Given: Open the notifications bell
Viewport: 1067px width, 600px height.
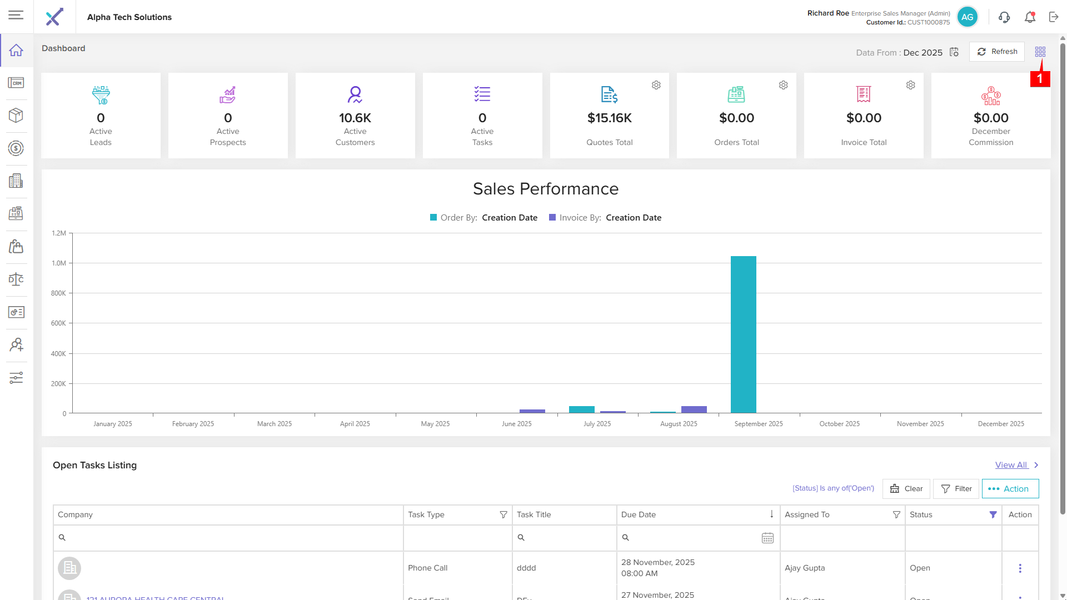Looking at the screenshot, I should tap(1030, 17).
